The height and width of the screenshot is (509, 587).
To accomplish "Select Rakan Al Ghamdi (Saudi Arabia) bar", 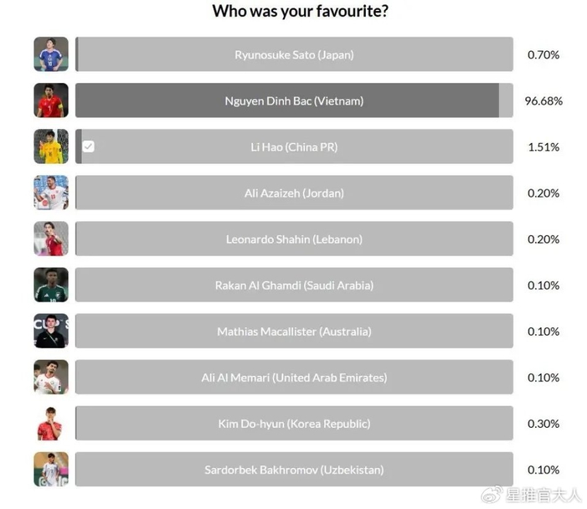I will [294, 285].
